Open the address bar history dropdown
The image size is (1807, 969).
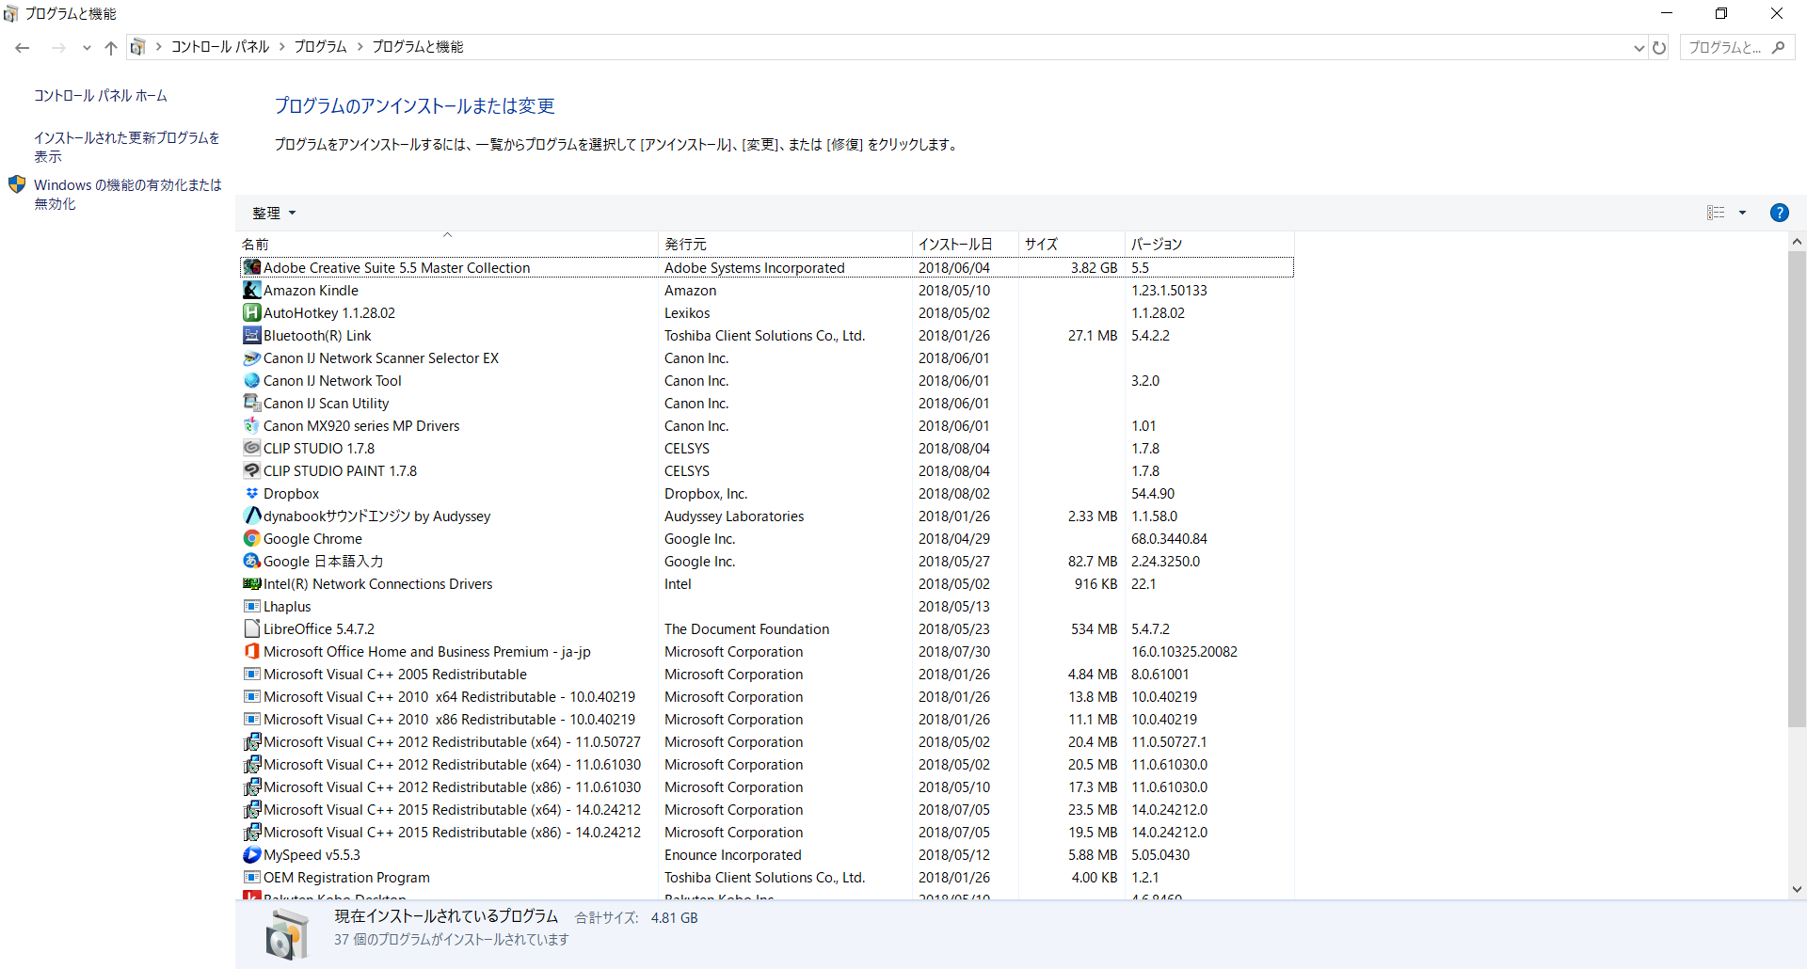tap(1639, 47)
